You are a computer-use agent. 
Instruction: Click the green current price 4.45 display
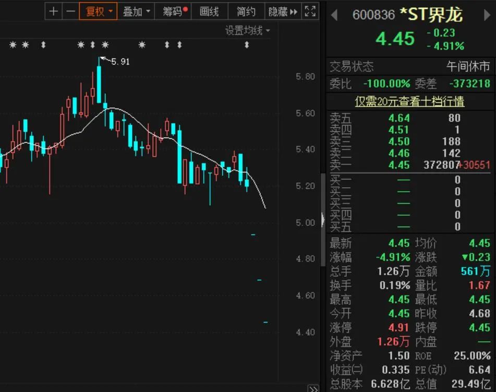pyautogui.click(x=395, y=39)
